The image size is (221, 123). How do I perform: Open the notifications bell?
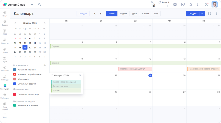coord(191,5)
